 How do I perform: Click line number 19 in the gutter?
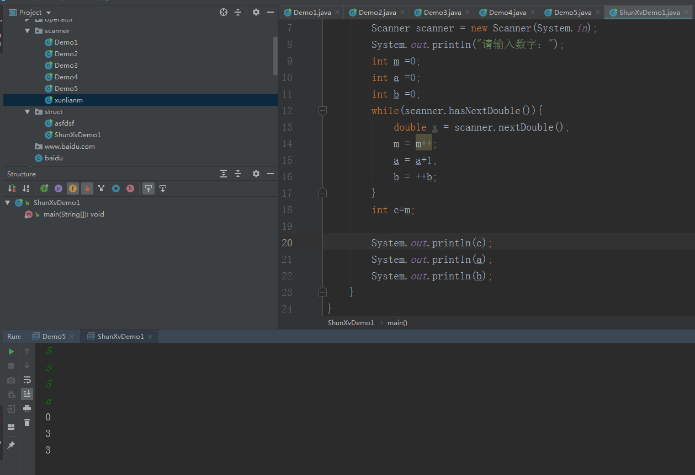287,226
